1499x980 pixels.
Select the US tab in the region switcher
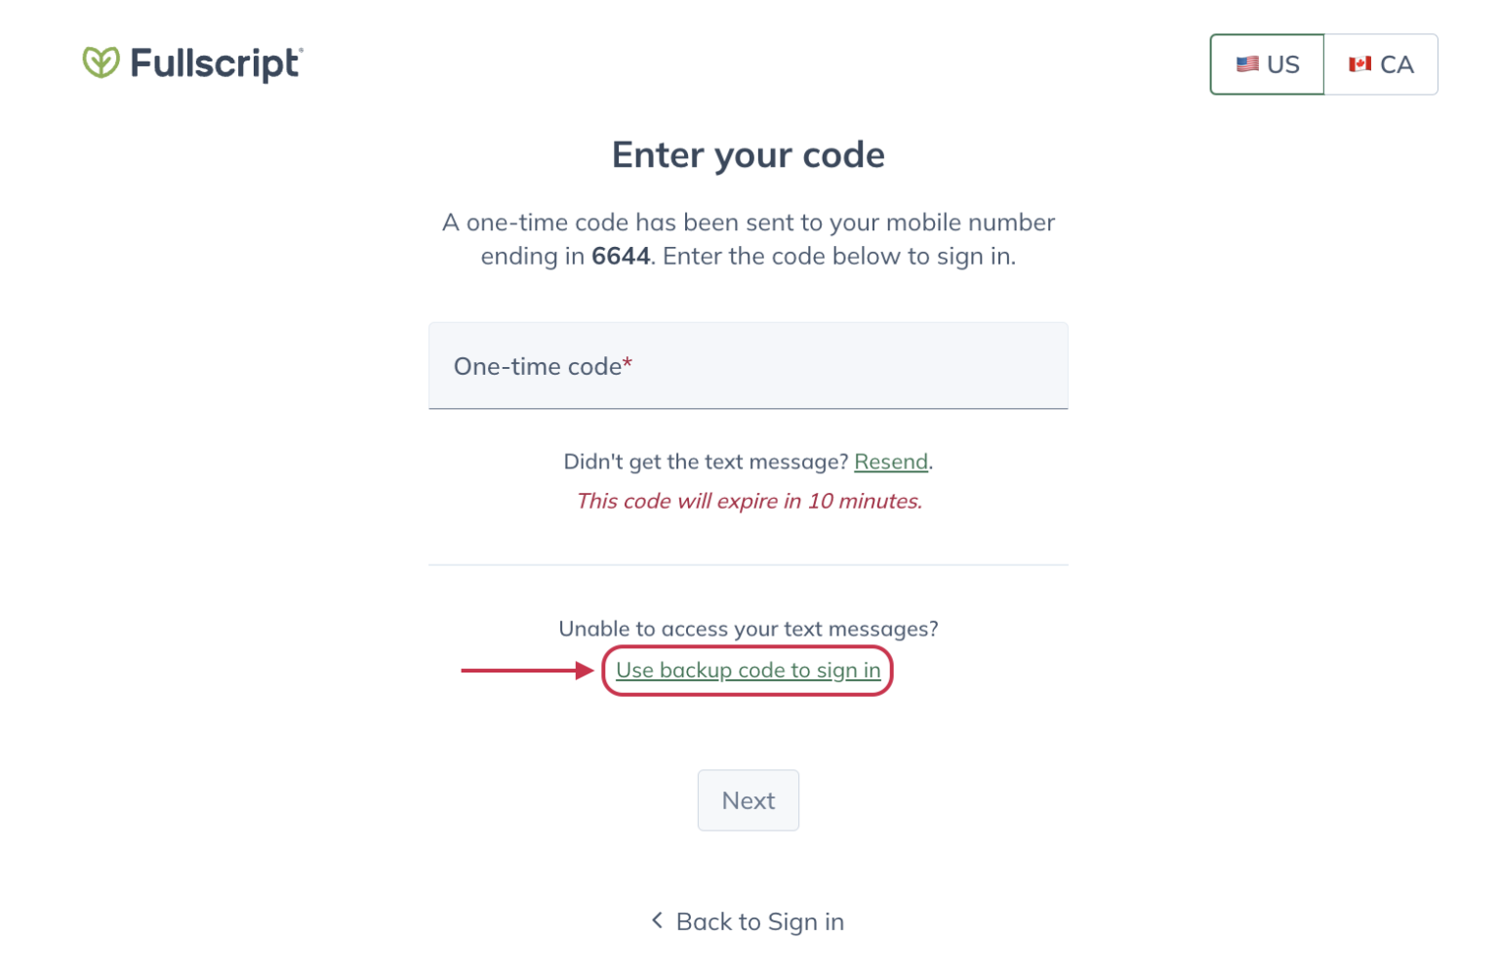tap(1267, 63)
